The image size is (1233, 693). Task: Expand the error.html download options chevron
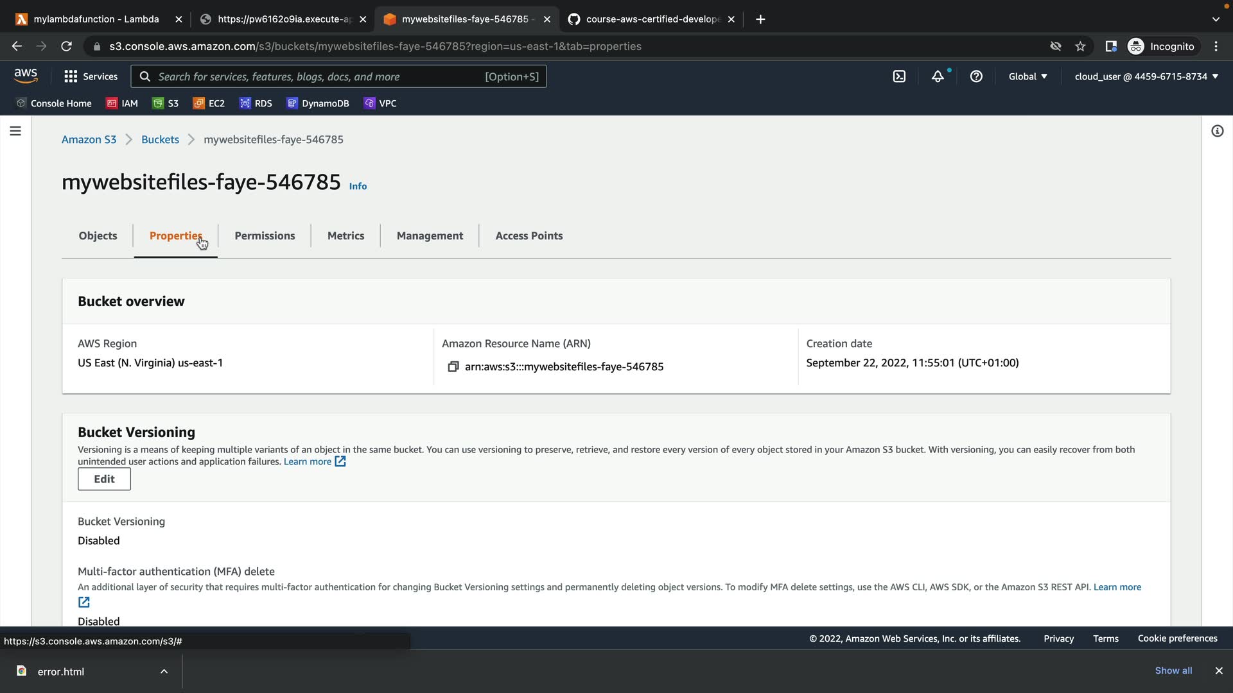tap(164, 671)
